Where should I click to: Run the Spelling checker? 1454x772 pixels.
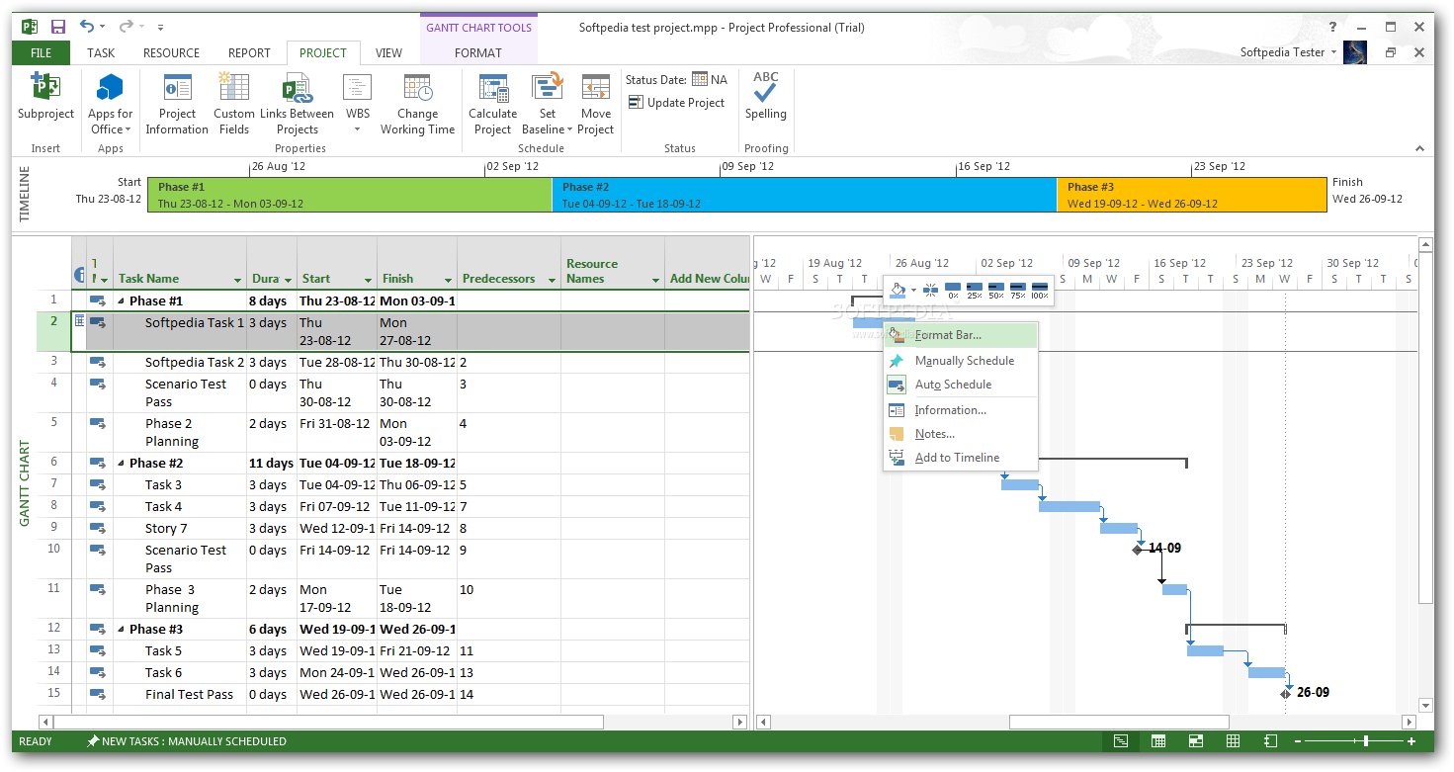click(766, 102)
